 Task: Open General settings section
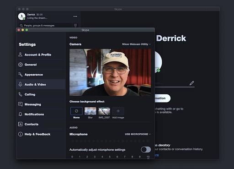(x=41, y=65)
